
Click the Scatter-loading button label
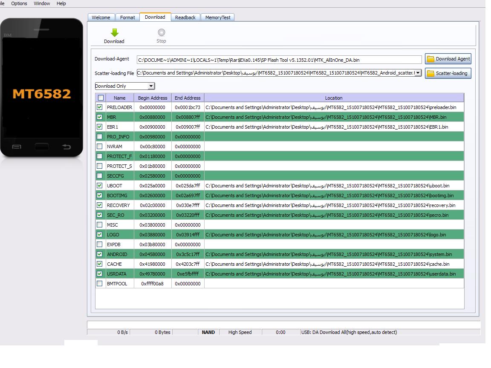[x=451, y=73]
